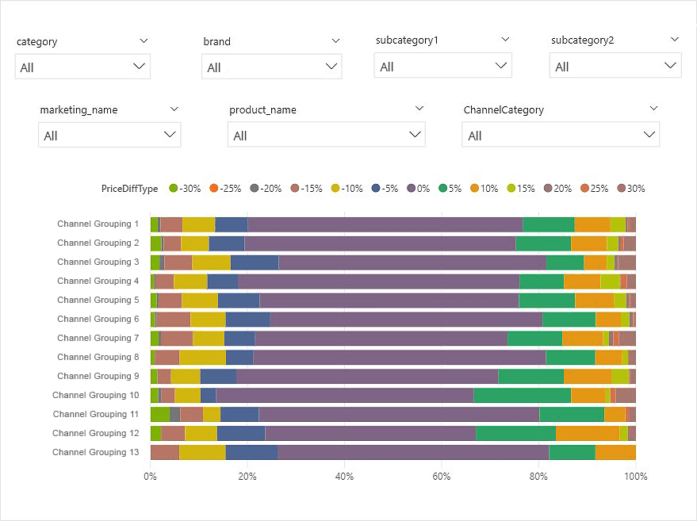Select the -20% legend color marker
This screenshot has height=521, width=697.
(x=255, y=188)
